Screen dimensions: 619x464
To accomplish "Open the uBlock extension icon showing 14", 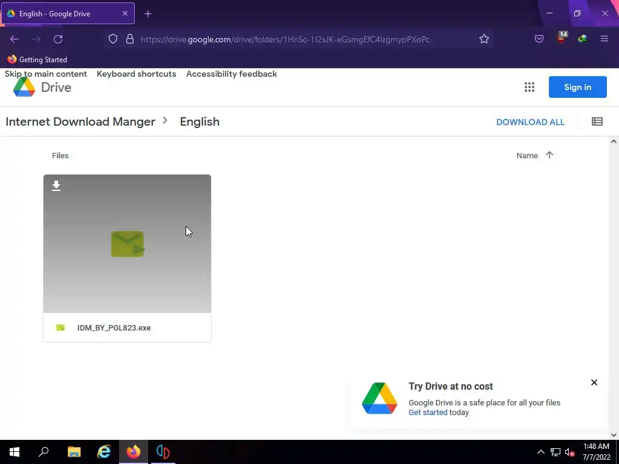I will coord(561,38).
